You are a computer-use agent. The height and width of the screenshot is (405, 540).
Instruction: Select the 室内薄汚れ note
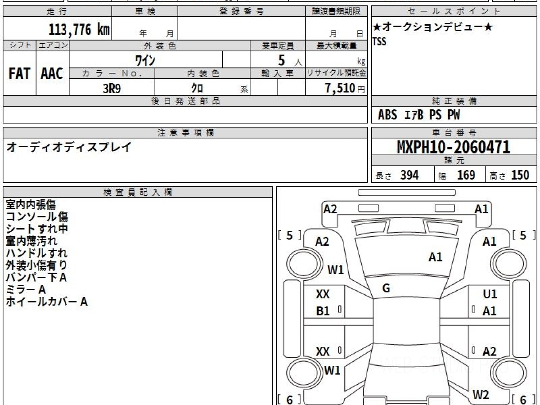[31, 241]
